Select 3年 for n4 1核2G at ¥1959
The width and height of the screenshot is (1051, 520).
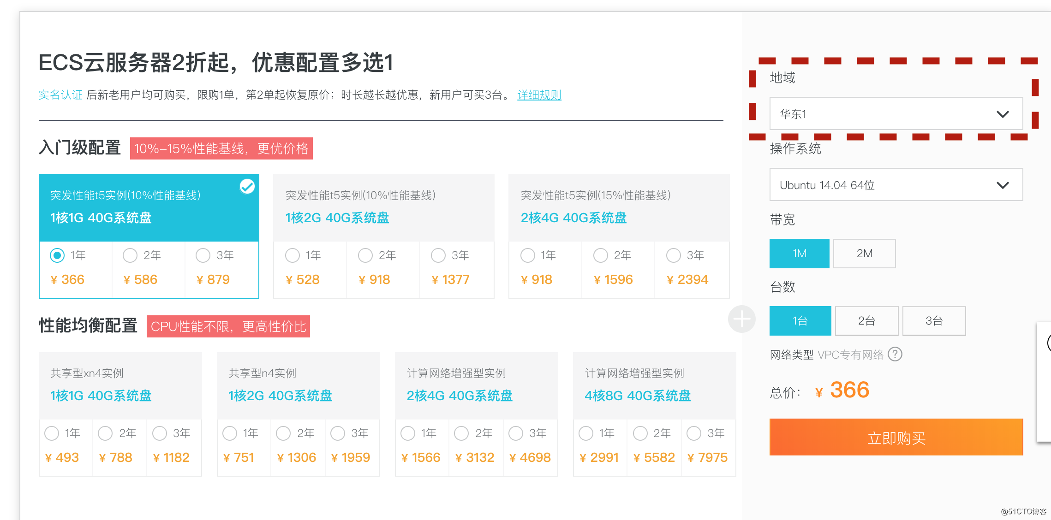(338, 433)
